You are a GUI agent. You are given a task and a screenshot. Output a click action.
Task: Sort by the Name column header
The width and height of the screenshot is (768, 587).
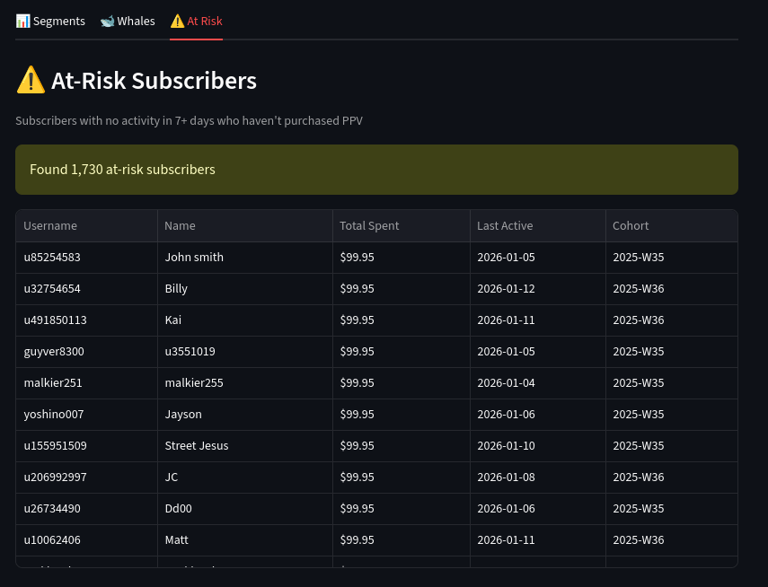click(181, 226)
